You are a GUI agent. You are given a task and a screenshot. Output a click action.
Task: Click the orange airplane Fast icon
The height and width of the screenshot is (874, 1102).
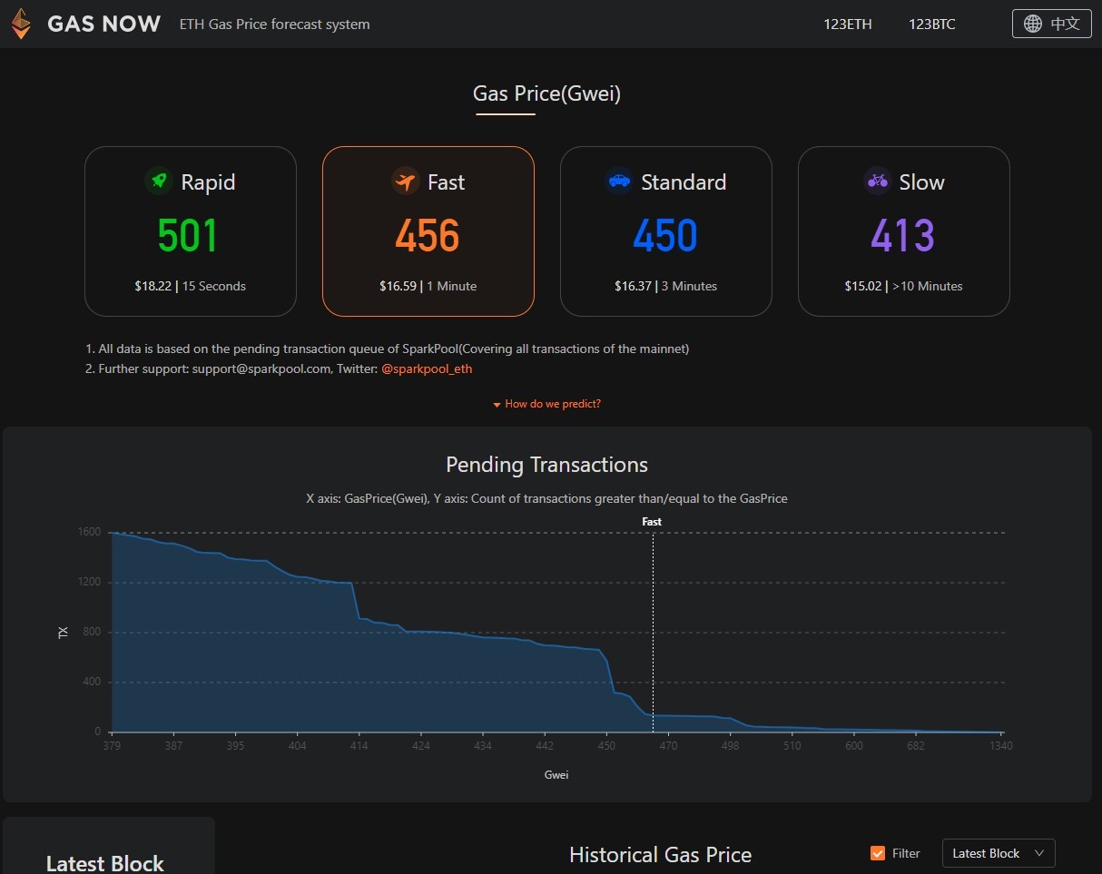click(405, 182)
